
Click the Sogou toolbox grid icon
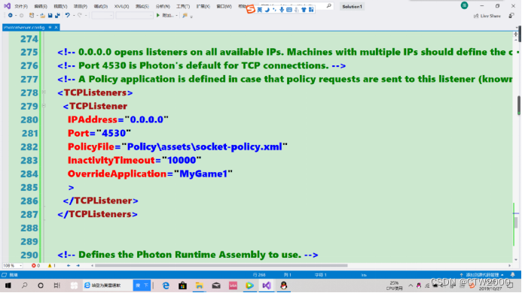point(311,10)
